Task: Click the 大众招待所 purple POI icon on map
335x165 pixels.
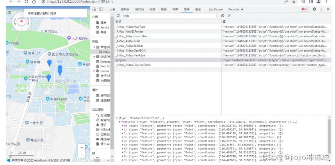Action: click(69, 38)
